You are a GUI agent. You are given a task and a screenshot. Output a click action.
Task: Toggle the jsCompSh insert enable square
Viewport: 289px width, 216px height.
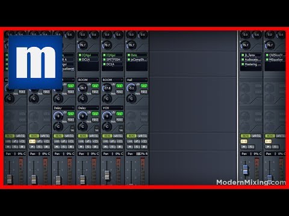(x=129, y=59)
